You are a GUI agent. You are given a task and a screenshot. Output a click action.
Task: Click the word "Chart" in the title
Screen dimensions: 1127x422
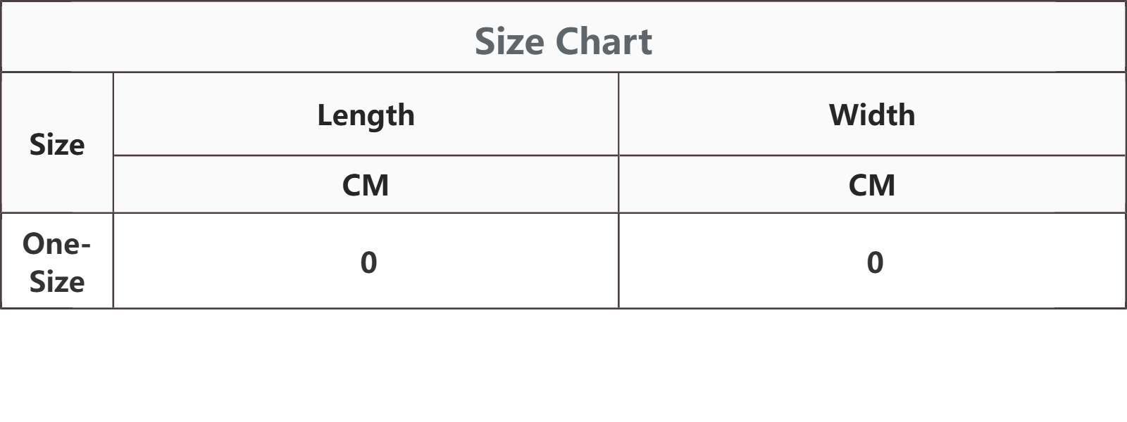click(x=604, y=41)
